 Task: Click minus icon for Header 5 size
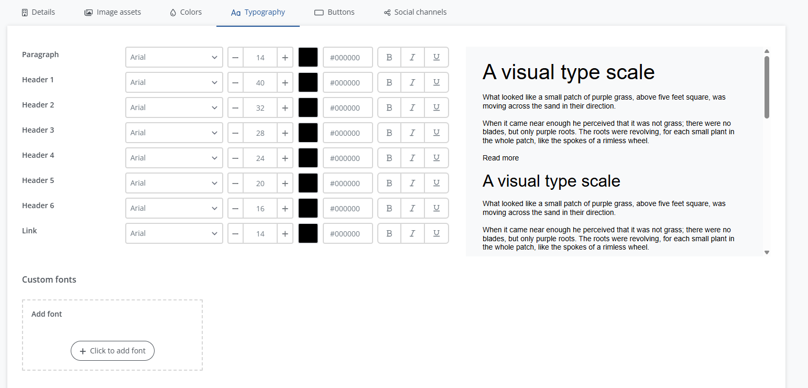coord(235,183)
